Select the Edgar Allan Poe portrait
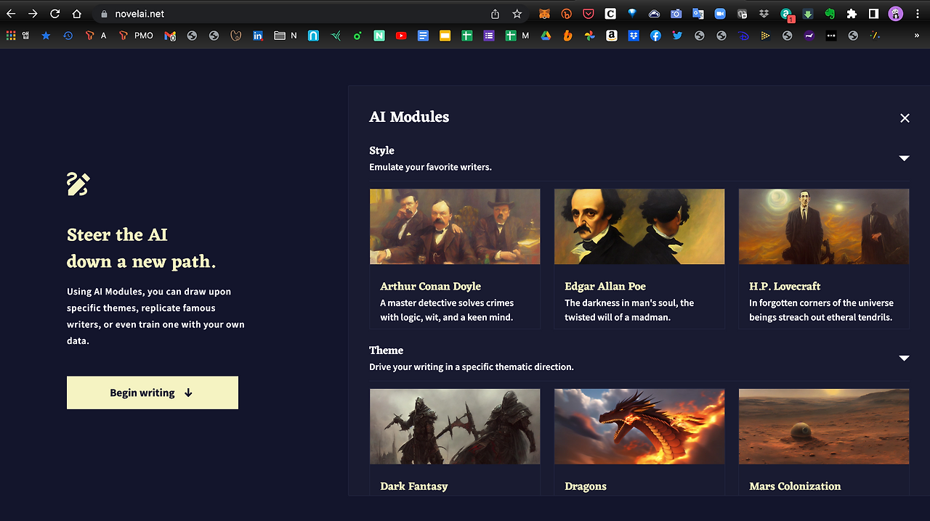 [x=639, y=226]
